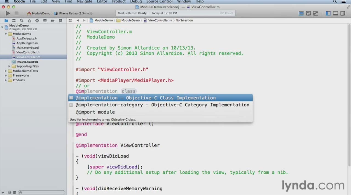The width and height of the screenshot is (351, 195).
Task: Open the Apple menu
Action: [x=6, y=2]
